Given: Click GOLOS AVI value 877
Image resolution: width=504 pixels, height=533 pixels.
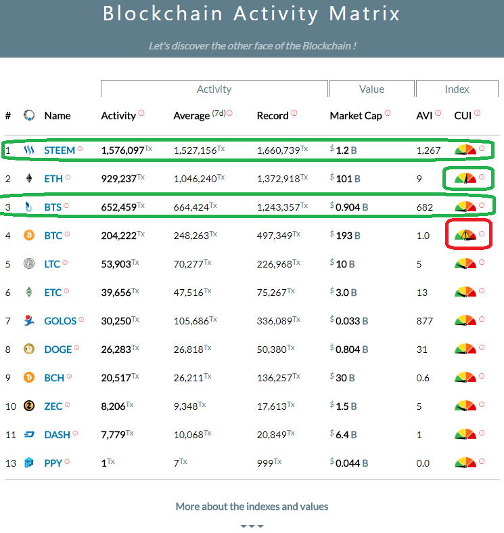Looking at the screenshot, I should click(425, 321).
